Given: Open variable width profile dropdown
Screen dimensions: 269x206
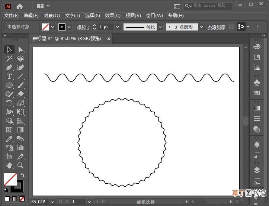Looking at the screenshot, I should pyautogui.click(x=160, y=27).
